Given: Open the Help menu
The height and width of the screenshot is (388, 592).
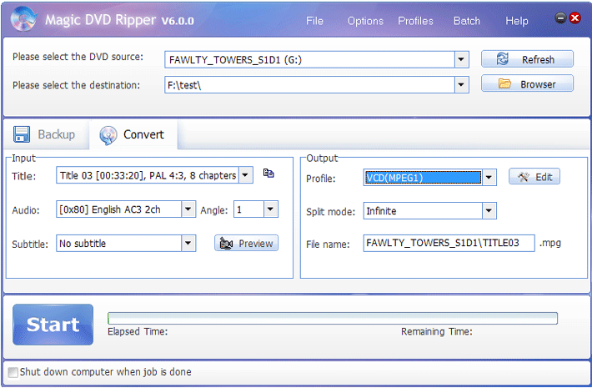Looking at the screenshot, I should 516,21.
